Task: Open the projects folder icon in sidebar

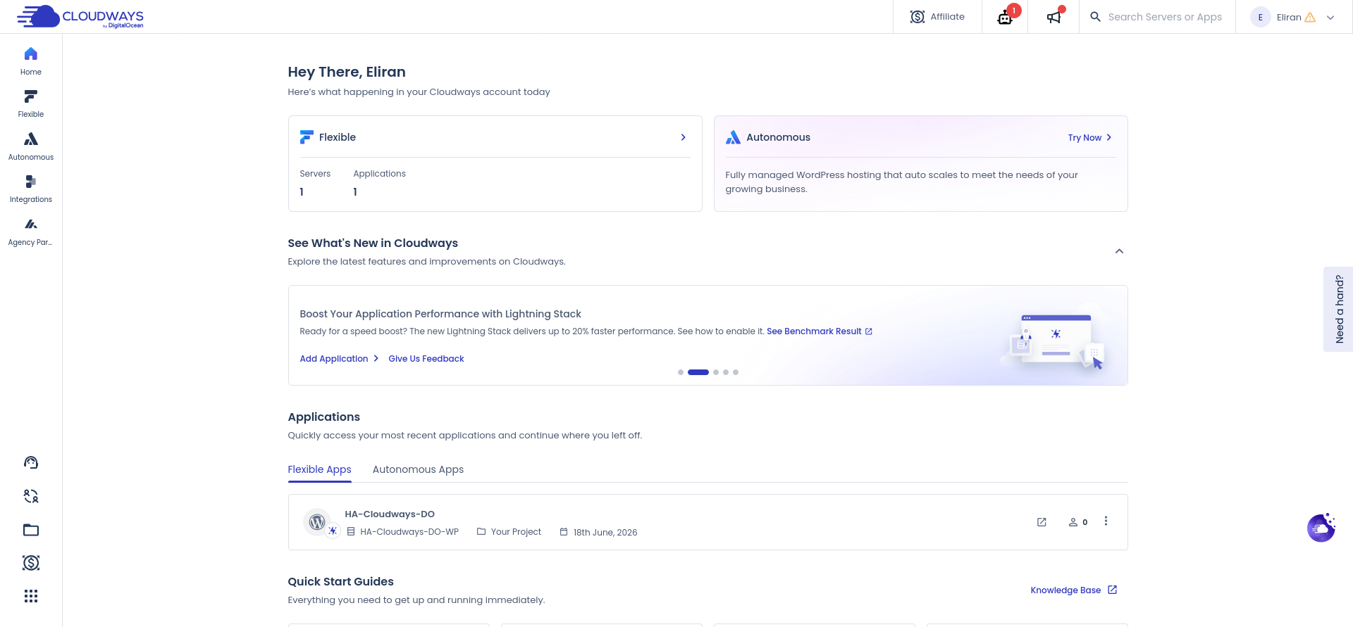Action: point(31,530)
